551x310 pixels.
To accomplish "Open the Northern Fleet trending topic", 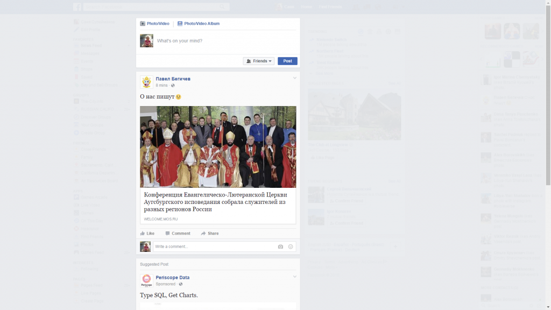I will (x=330, y=51).
